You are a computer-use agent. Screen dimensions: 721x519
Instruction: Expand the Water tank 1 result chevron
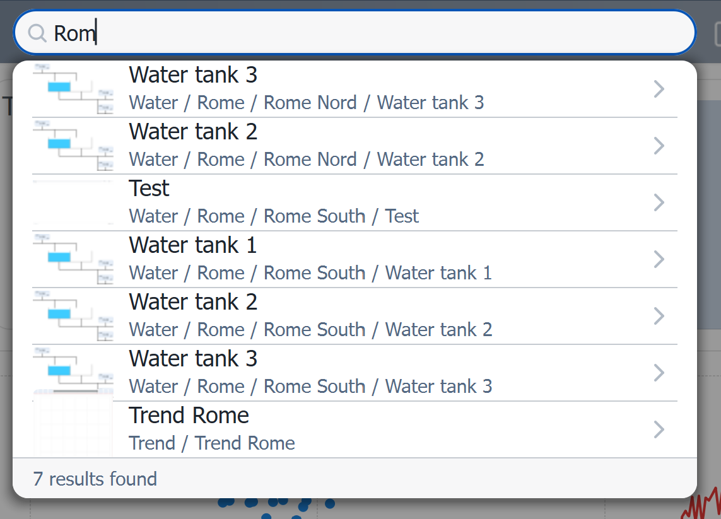pos(659,259)
